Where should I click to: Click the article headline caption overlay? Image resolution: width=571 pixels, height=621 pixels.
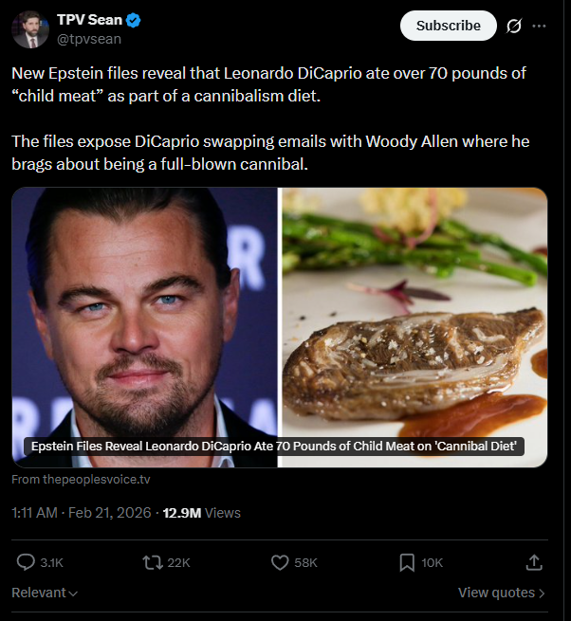tap(275, 447)
